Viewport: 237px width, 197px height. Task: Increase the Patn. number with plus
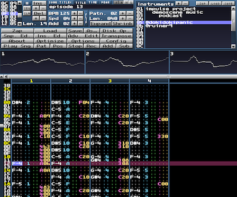tap(123, 13)
